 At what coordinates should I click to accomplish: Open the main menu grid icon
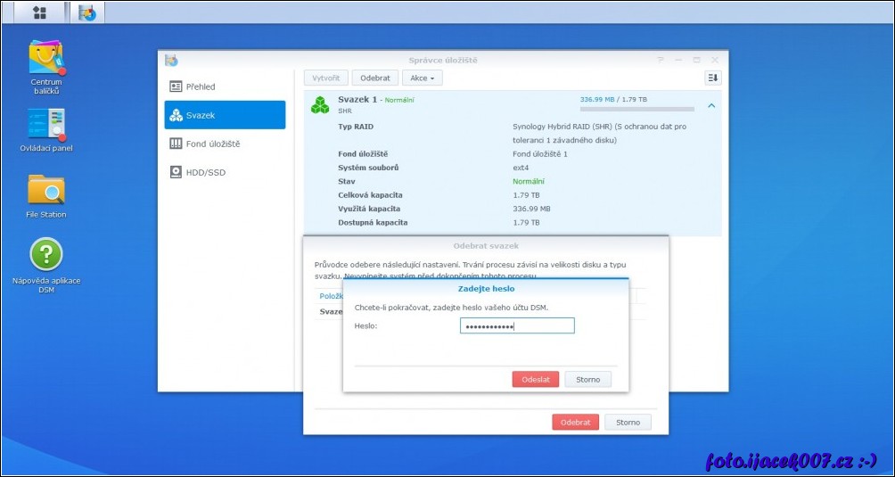(39, 12)
